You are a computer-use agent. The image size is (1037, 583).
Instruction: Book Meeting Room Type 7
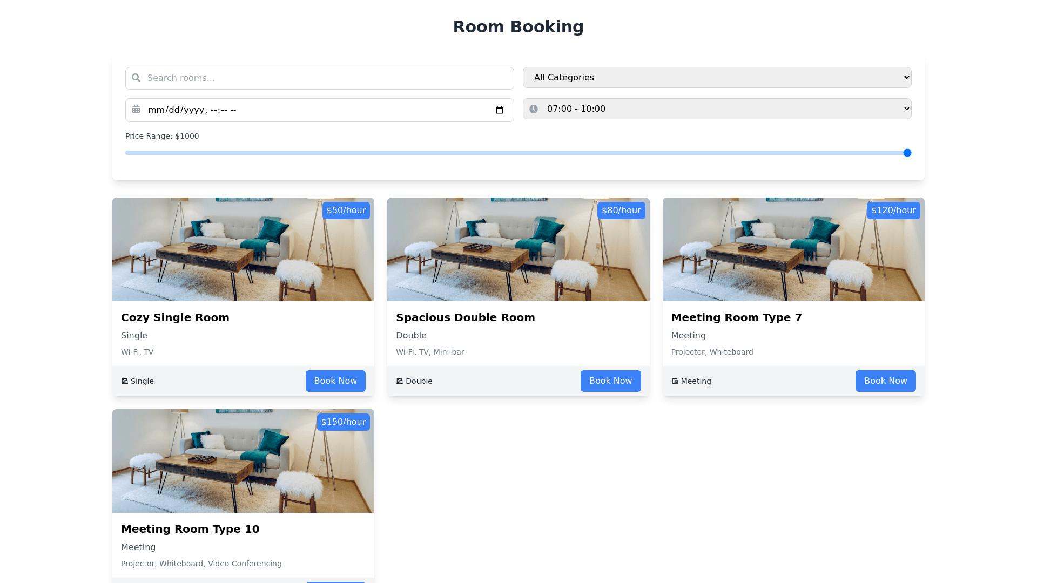885,381
